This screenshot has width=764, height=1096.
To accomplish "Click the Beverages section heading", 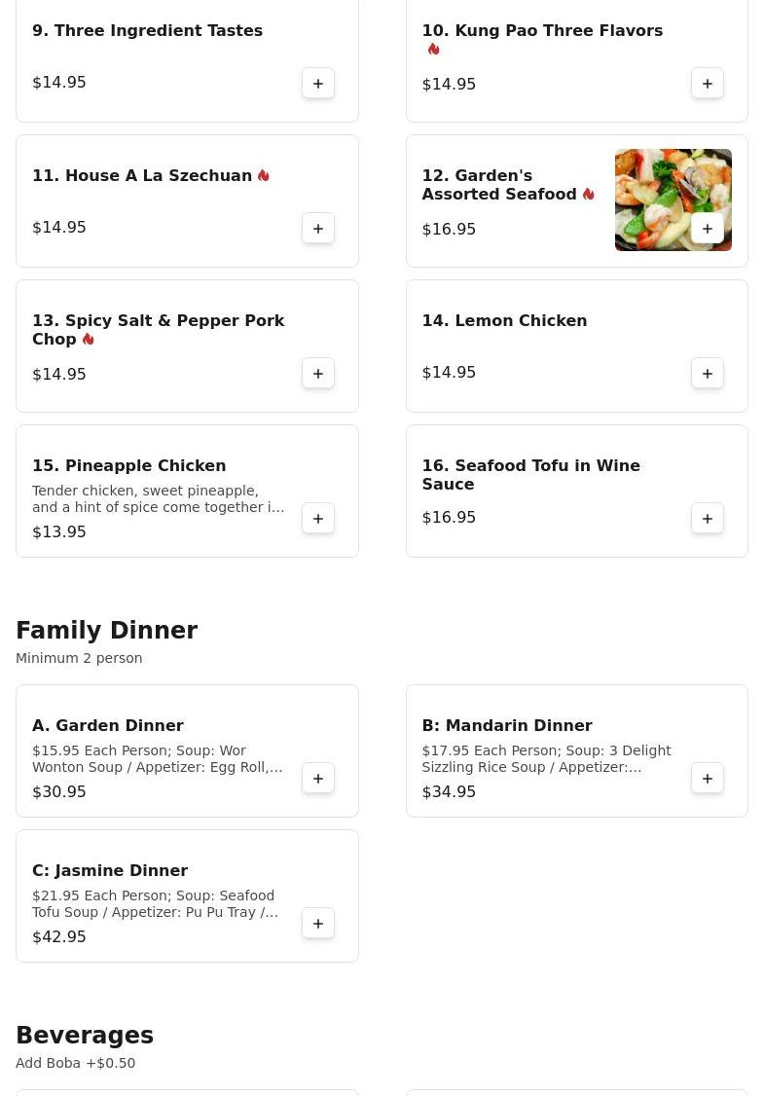I will pyautogui.click(x=85, y=1035).
